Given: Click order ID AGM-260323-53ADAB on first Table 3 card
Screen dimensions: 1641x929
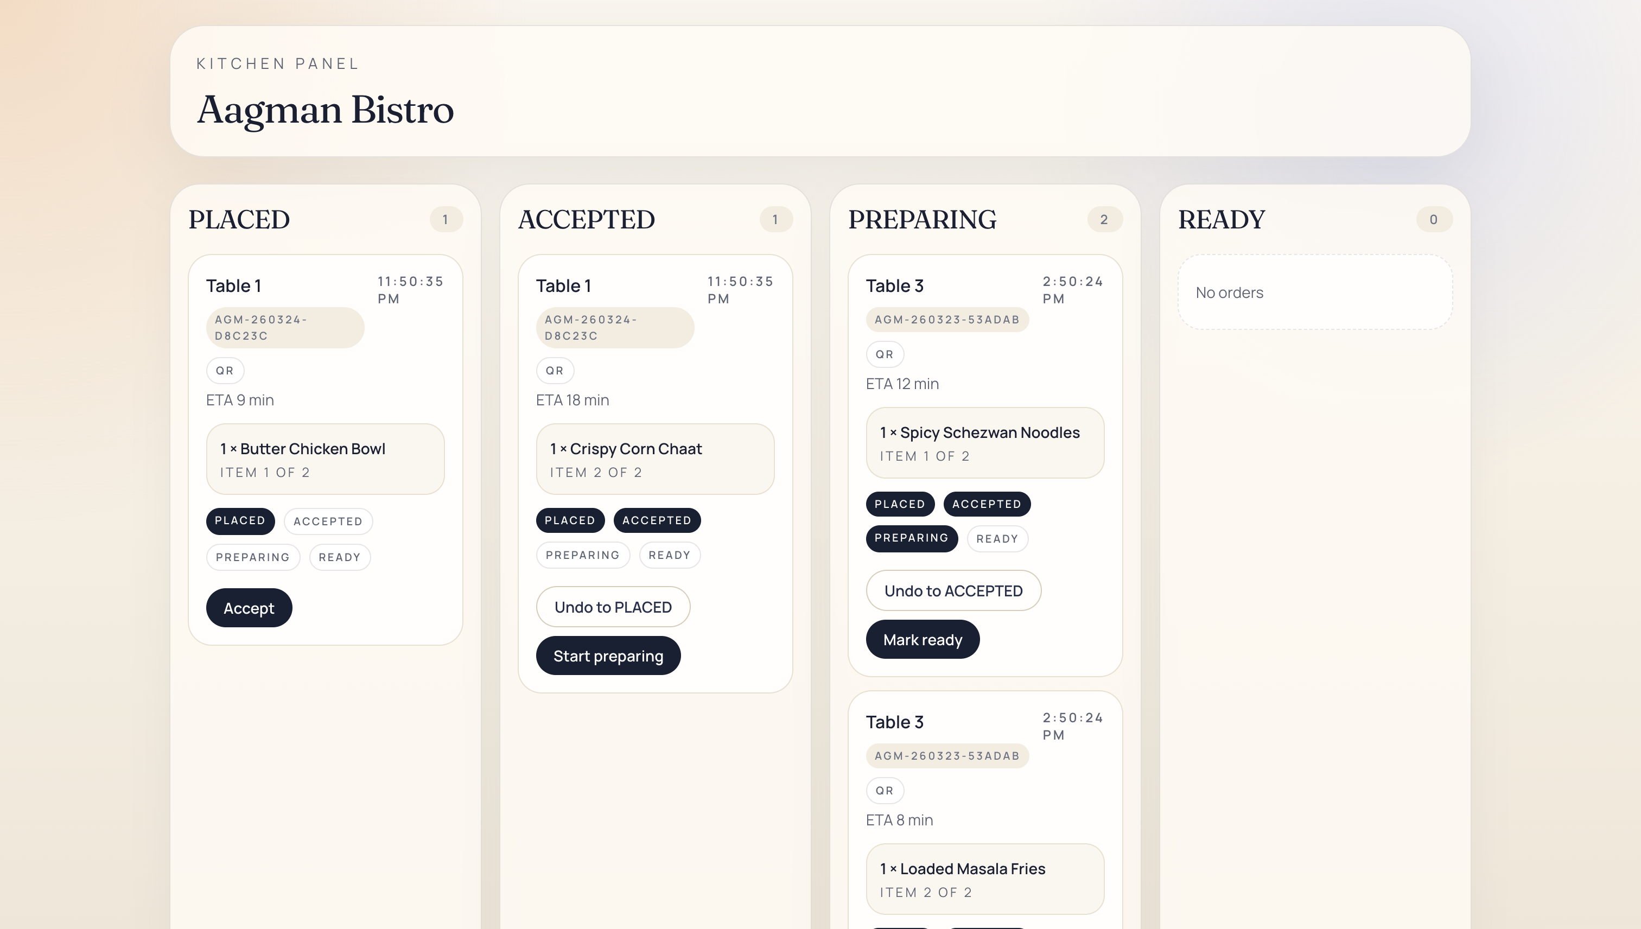Looking at the screenshot, I should coord(947,319).
